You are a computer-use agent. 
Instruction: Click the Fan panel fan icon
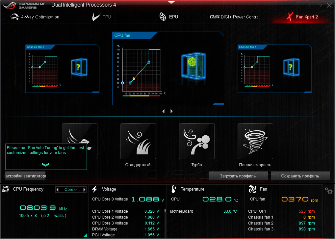pos(252,189)
